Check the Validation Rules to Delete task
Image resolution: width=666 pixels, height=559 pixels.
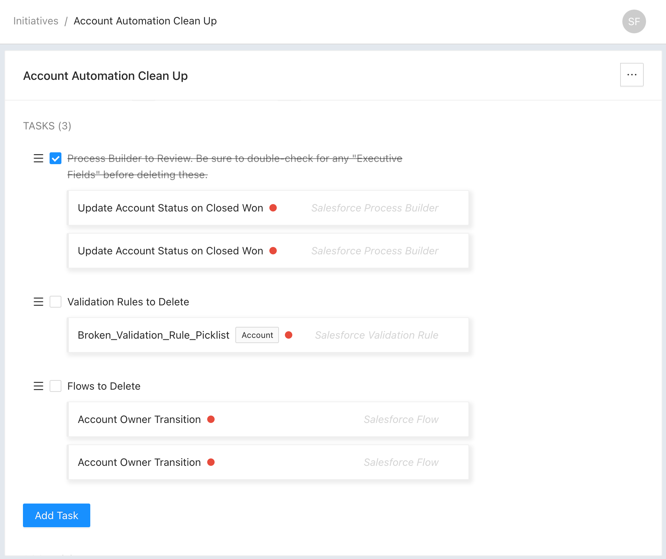55,302
